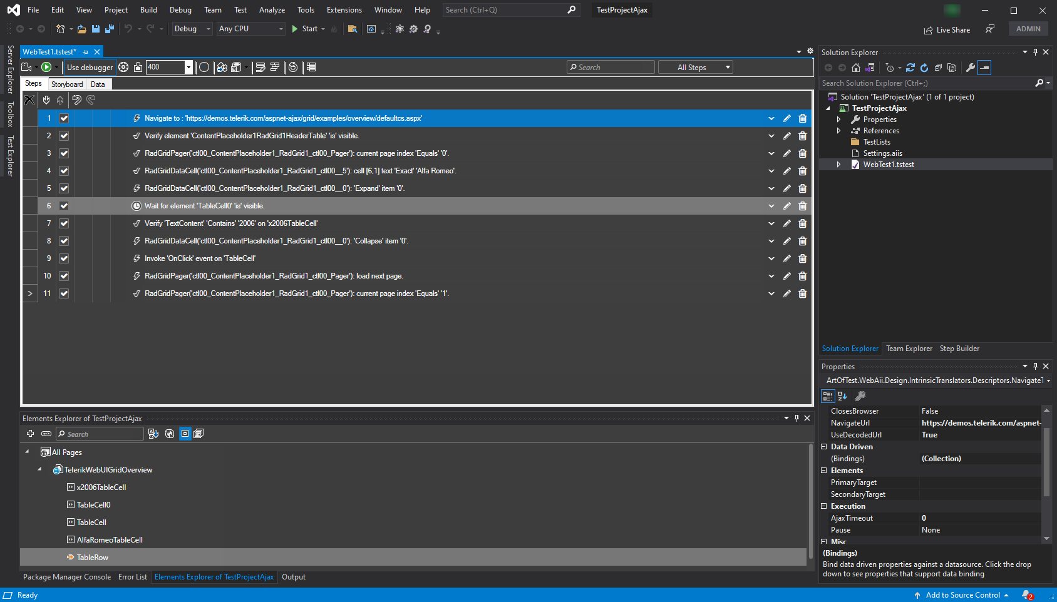
Task: Open the test settings gear icon
Action: (123, 67)
